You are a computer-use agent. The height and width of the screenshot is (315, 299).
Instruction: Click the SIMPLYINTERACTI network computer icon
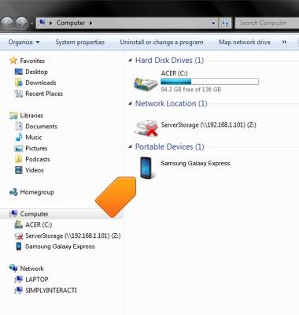click(19, 291)
